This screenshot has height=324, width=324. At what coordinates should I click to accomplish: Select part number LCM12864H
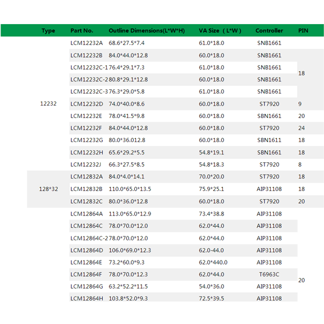87,299
